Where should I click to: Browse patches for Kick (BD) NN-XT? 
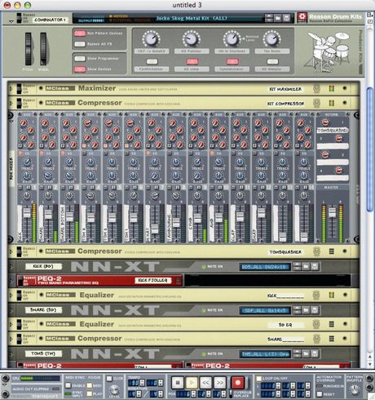coord(306,266)
